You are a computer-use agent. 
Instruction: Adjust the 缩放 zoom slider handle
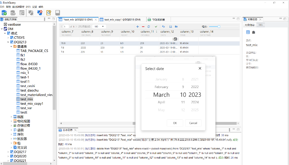(x=219, y=27)
